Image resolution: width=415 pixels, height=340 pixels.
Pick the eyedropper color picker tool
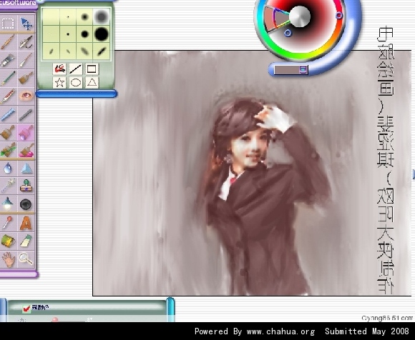click(8, 222)
